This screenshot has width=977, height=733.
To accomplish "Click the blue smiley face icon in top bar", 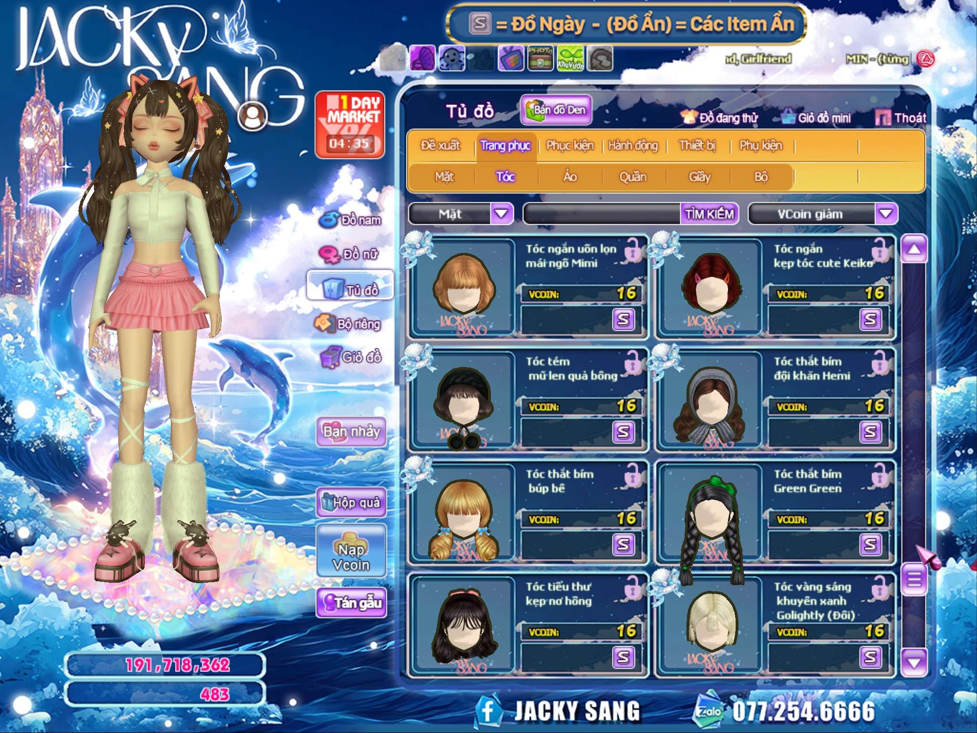I will (x=452, y=59).
